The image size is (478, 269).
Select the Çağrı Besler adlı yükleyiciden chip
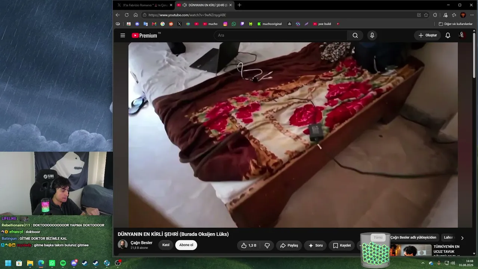pos(413,238)
